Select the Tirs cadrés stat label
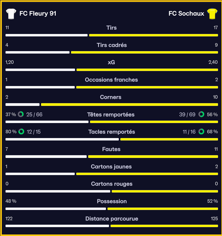The width and height of the screenshot is (222, 236). (x=111, y=45)
